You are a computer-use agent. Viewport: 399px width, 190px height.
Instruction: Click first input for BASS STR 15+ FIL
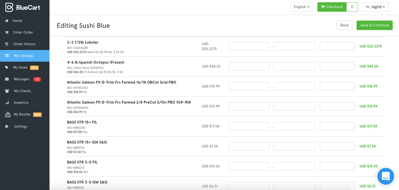pyautogui.click(x=249, y=126)
